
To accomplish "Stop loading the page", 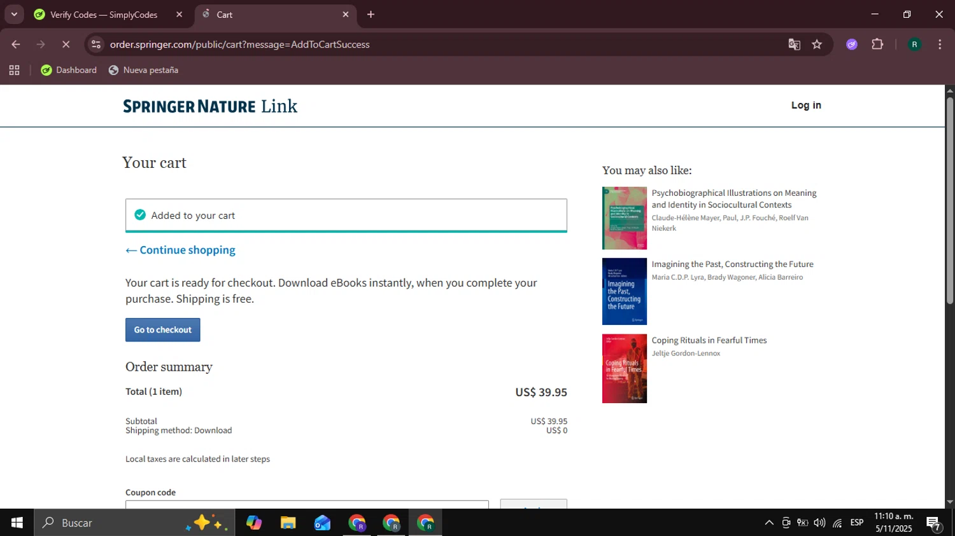I will [x=66, y=45].
